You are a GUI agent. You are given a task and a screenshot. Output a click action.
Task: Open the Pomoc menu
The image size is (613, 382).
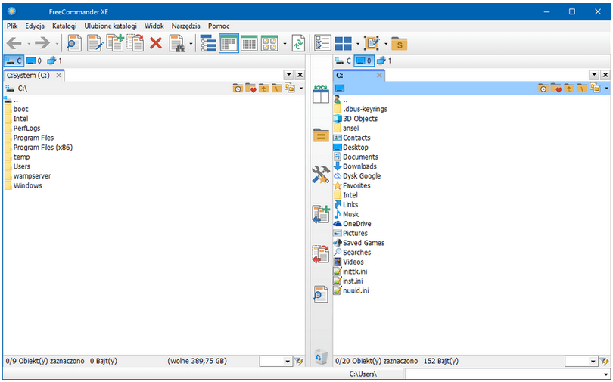pyautogui.click(x=219, y=26)
